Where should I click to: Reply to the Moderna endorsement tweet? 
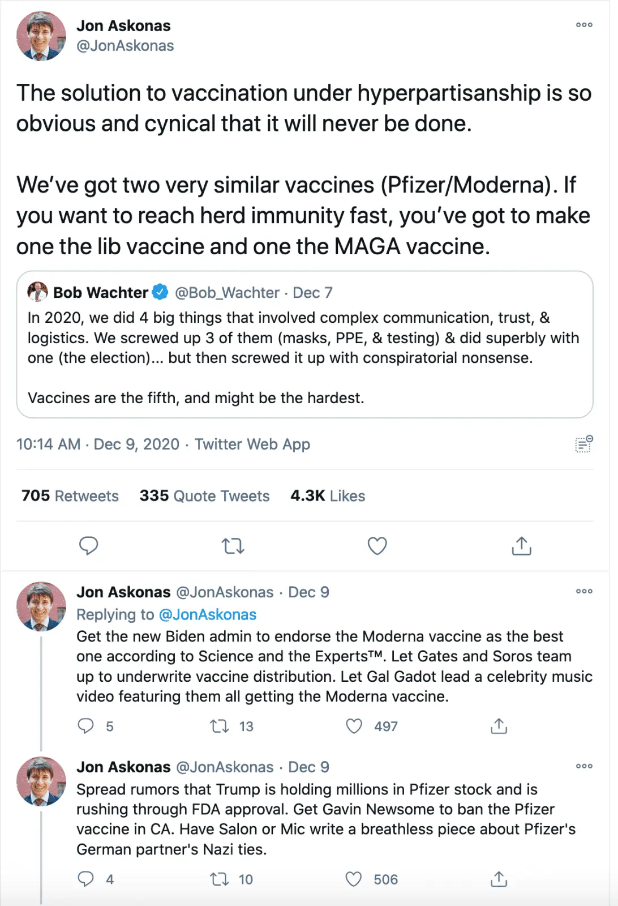click(x=86, y=726)
